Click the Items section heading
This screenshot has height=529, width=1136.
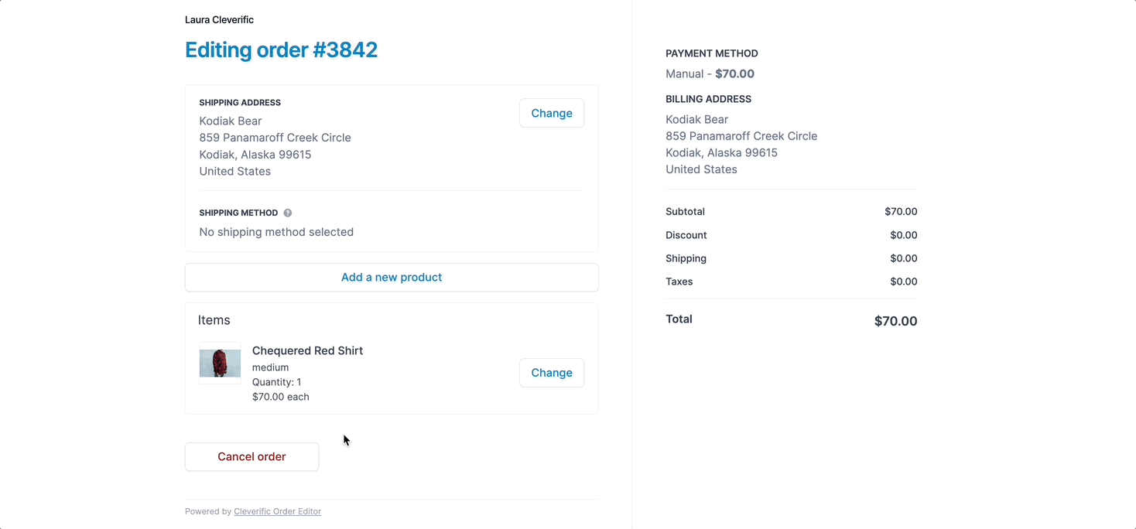click(214, 320)
